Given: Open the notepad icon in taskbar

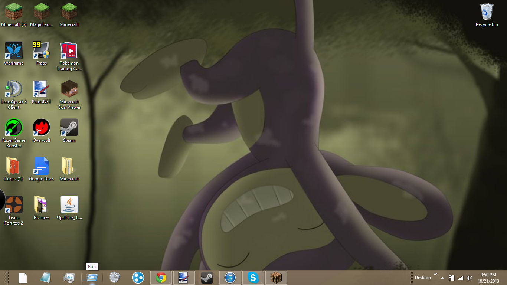Looking at the screenshot, I should tap(46, 278).
